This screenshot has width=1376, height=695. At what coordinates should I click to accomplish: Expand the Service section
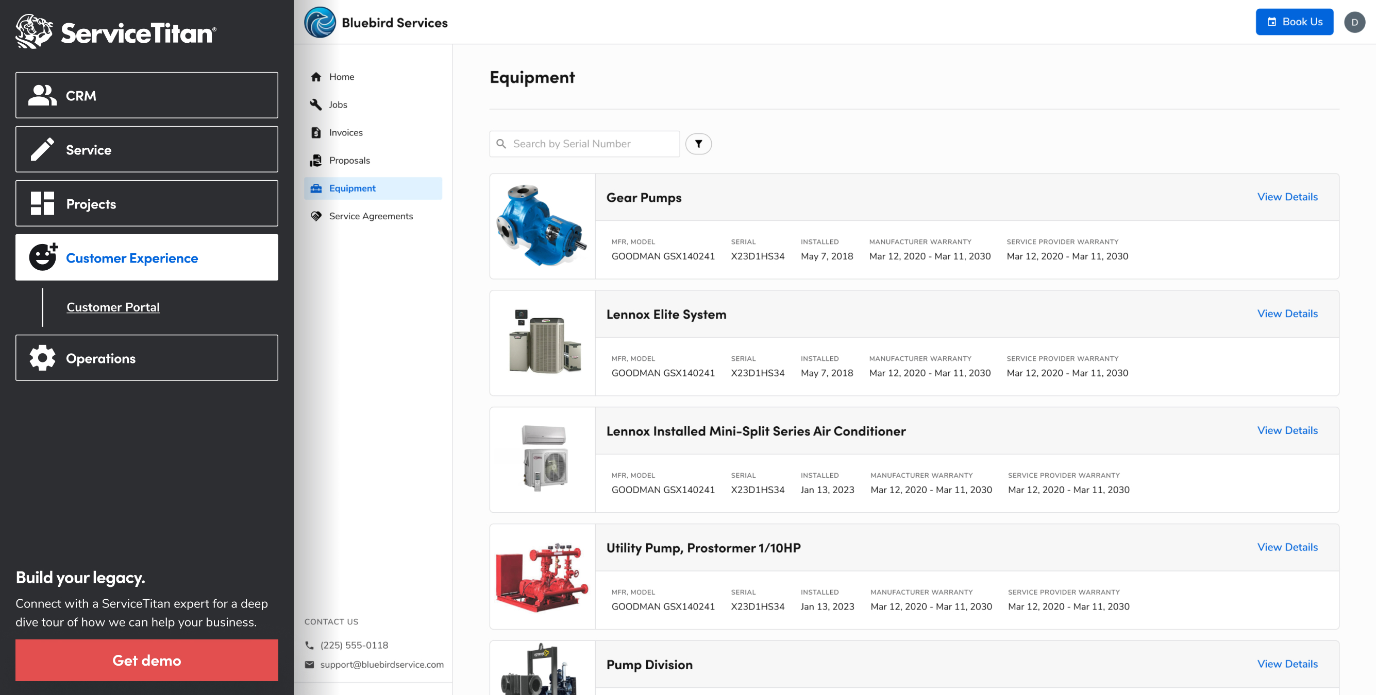[x=147, y=149]
